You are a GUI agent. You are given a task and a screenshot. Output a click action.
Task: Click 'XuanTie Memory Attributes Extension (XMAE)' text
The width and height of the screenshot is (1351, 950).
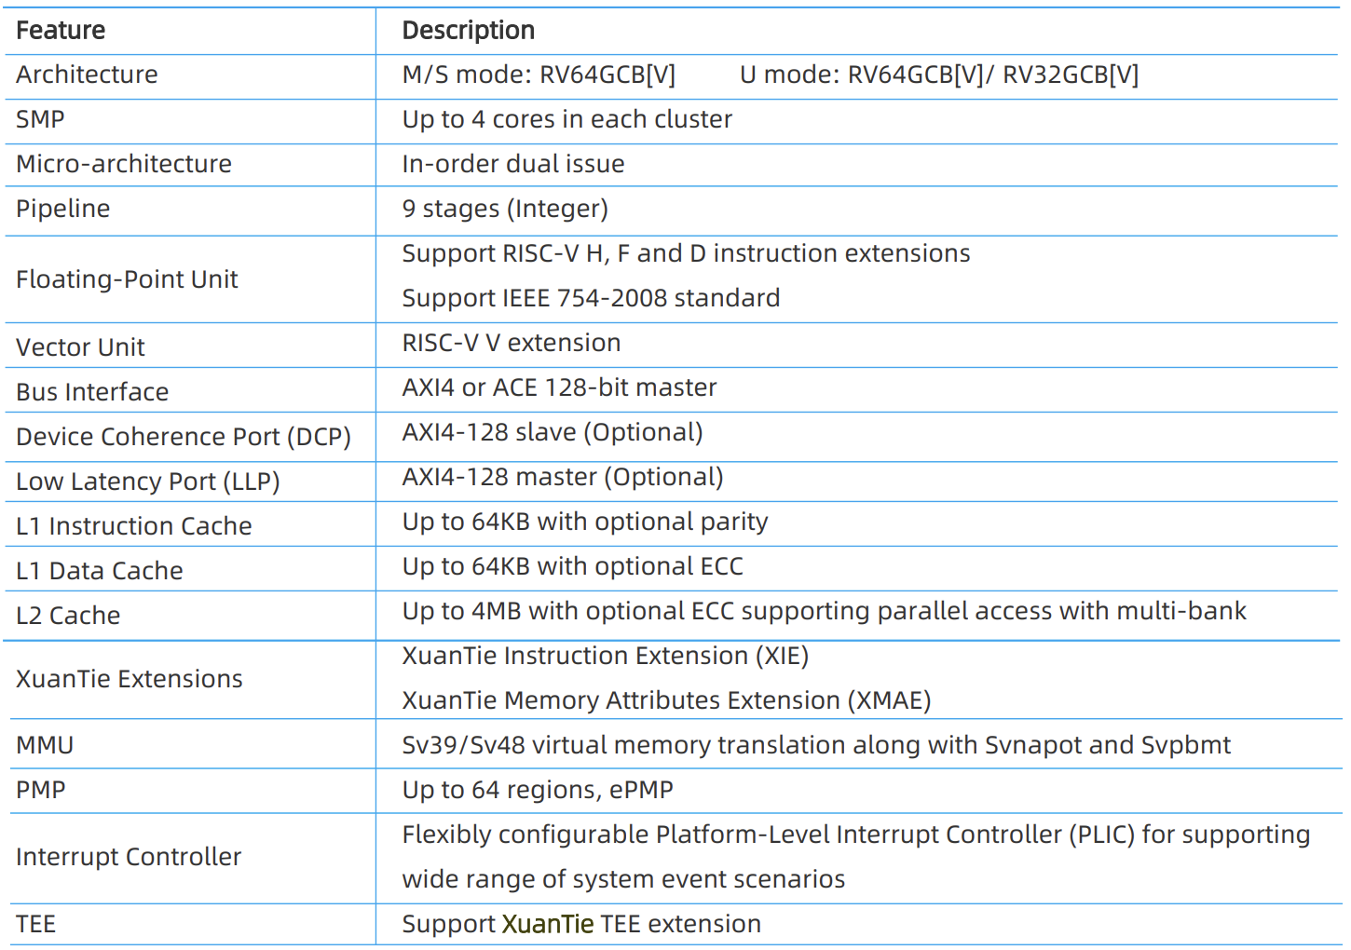tap(666, 700)
